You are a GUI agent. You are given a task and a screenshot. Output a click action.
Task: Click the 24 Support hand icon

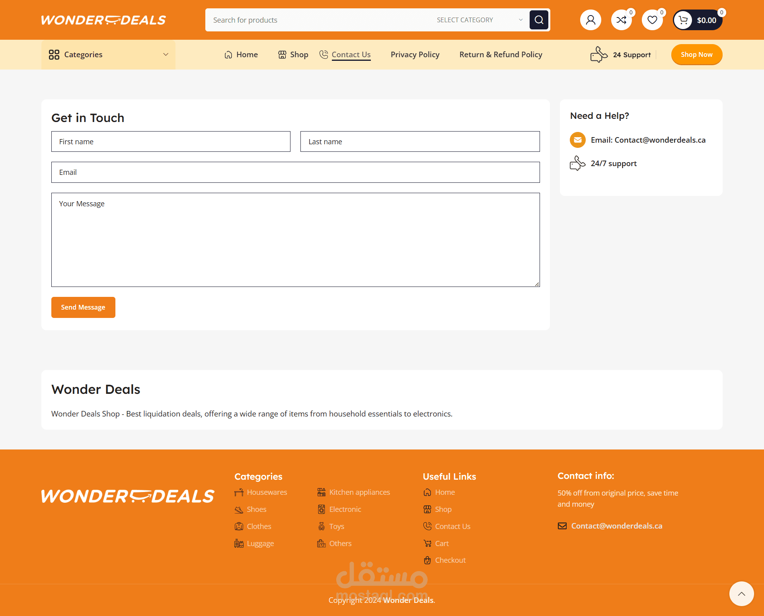click(598, 54)
